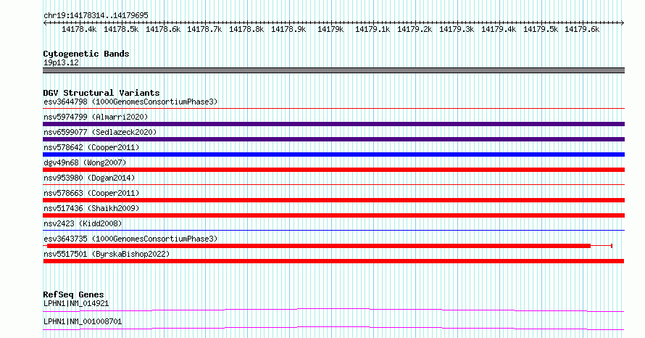Click the thin red nsv953980 variant line

(x=333, y=185)
